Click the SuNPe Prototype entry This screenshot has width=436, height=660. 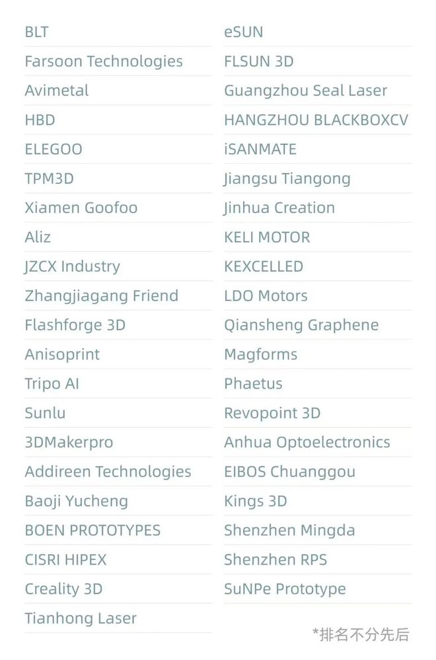click(285, 589)
